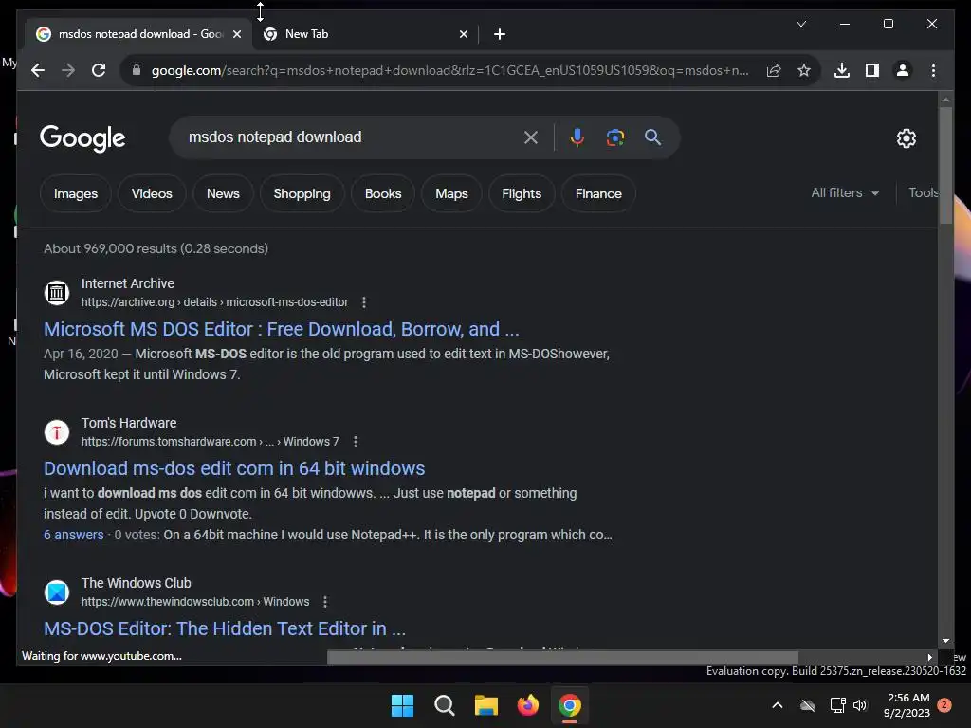The width and height of the screenshot is (971, 728).
Task: Expand the All filters dropdown
Action: pyautogui.click(x=845, y=193)
